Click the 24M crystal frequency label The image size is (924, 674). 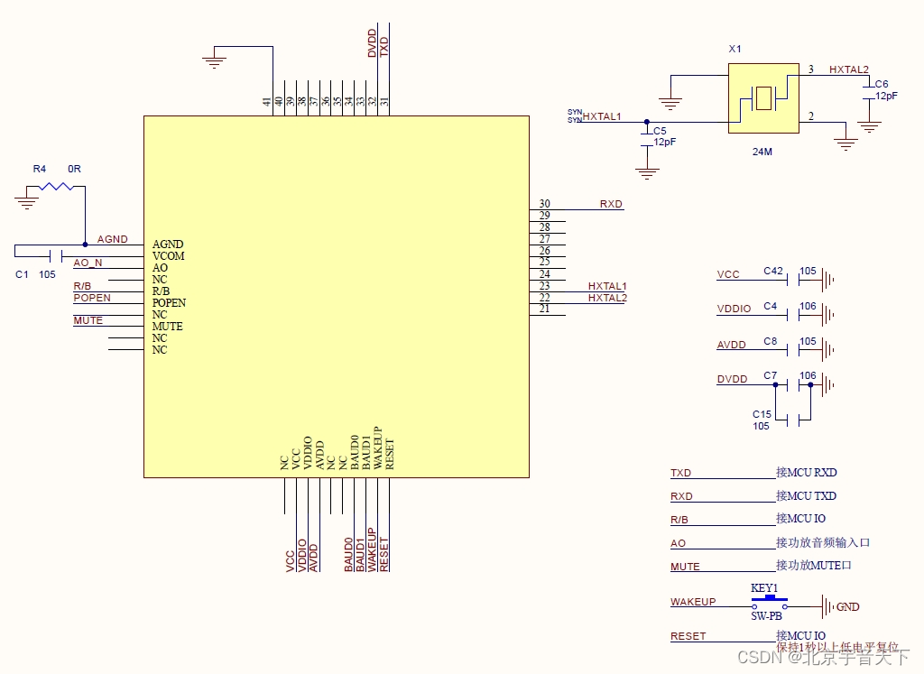(762, 152)
